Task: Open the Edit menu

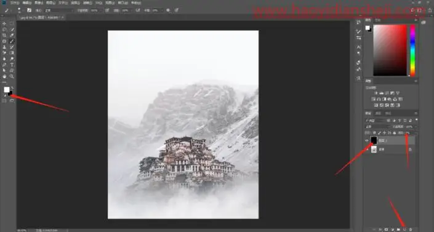Action: coord(27,2)
